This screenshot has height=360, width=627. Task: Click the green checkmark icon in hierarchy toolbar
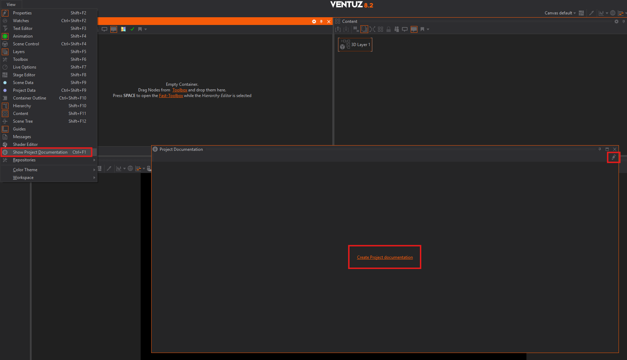[132, 29]
